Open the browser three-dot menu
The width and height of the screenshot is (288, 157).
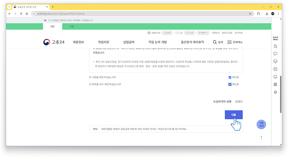coord(278,14)
